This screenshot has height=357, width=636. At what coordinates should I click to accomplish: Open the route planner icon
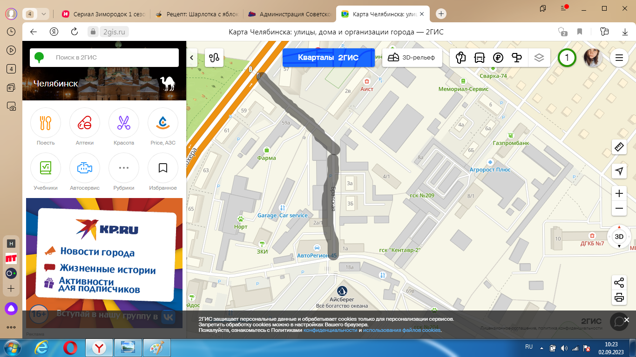coord(214,58)
